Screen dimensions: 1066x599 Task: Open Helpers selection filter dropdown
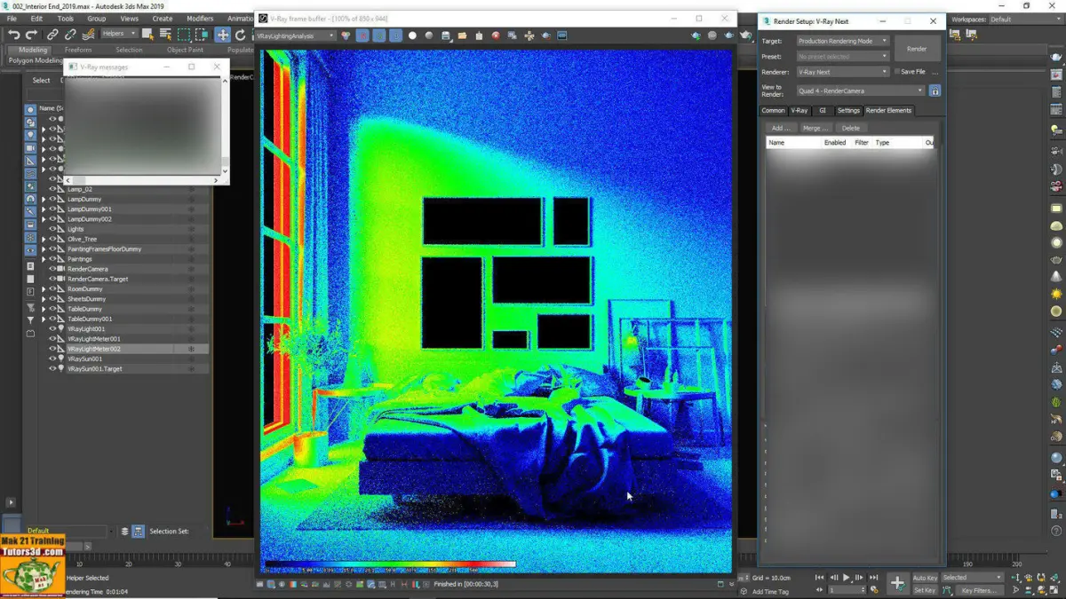pyautogui.click(x=119, y=34)
